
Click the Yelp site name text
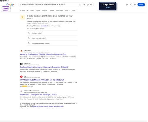(x=25, y=76)
